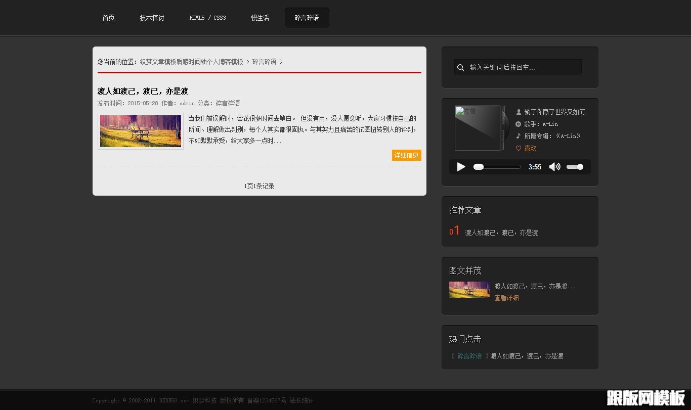Click the breadcrumb arrow after 碎言碎语

coord(281,62)
